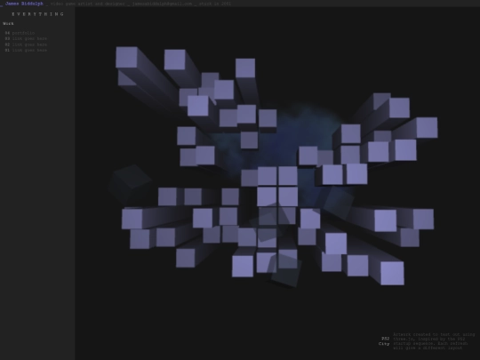This screenshot has height=360, width=480.
Task: Open the 04 portfolio link
Action: pos(20,33)
